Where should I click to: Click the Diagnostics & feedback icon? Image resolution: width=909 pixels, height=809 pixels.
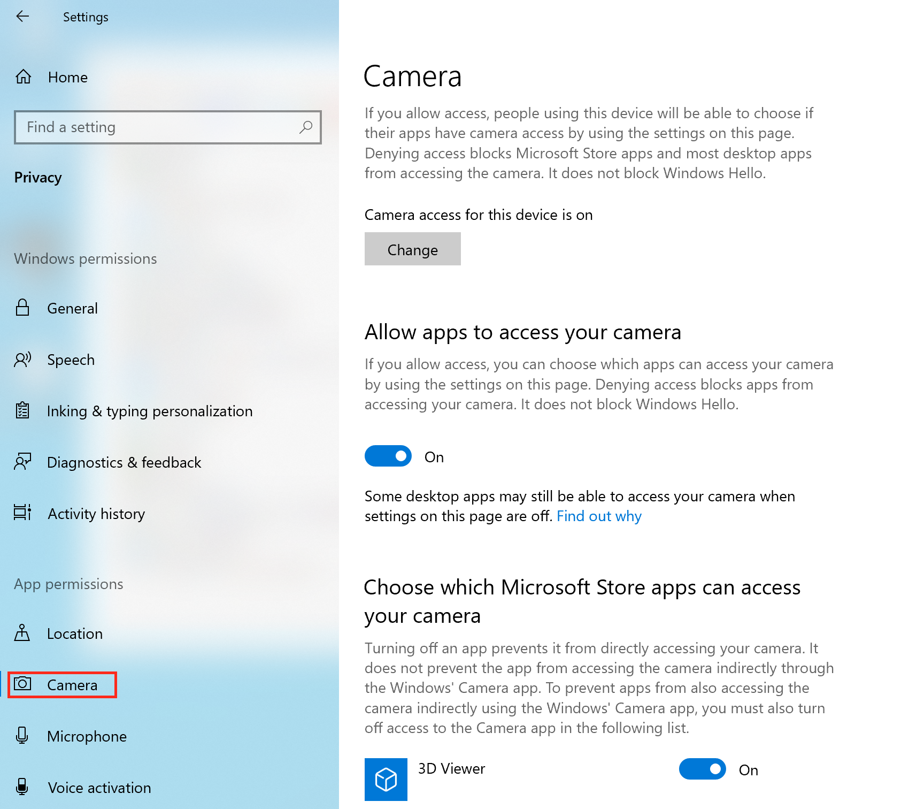(x=22, y=462)
